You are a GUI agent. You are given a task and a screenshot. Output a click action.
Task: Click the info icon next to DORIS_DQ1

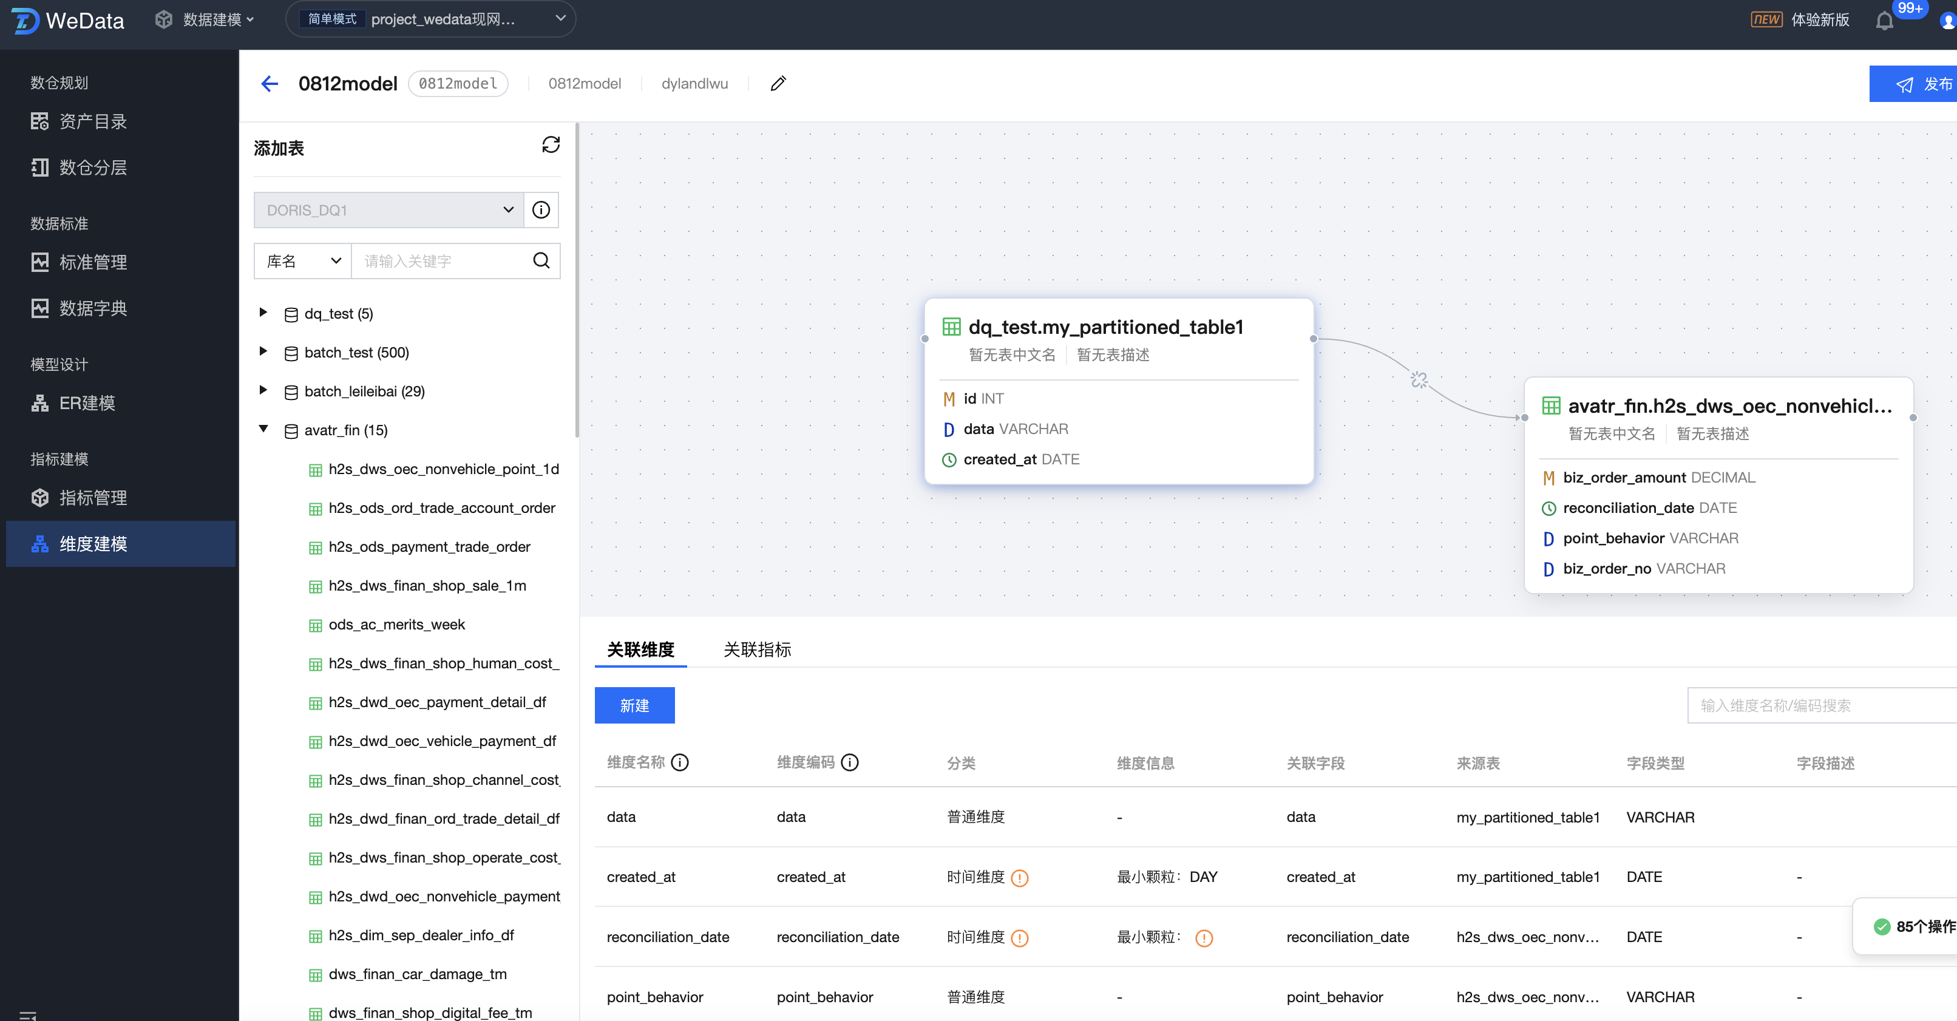click(541, 209)
